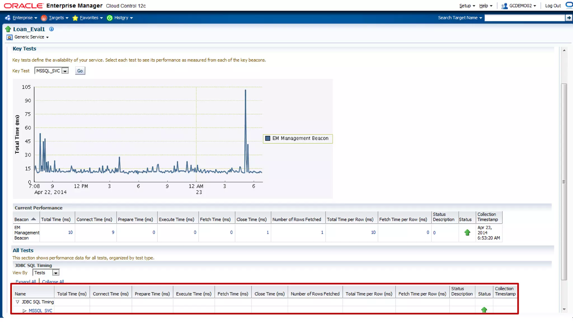Click the yellow Favorites star icon
The height and width of the screenshot is (322, 573).
(75, 18)
